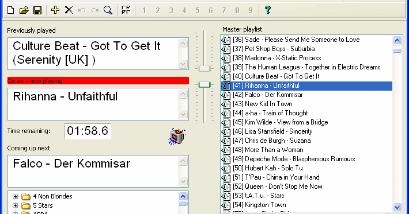Click the Rihanna - Unfaithful now playing field
409x214 pixels.
point(98,104)
